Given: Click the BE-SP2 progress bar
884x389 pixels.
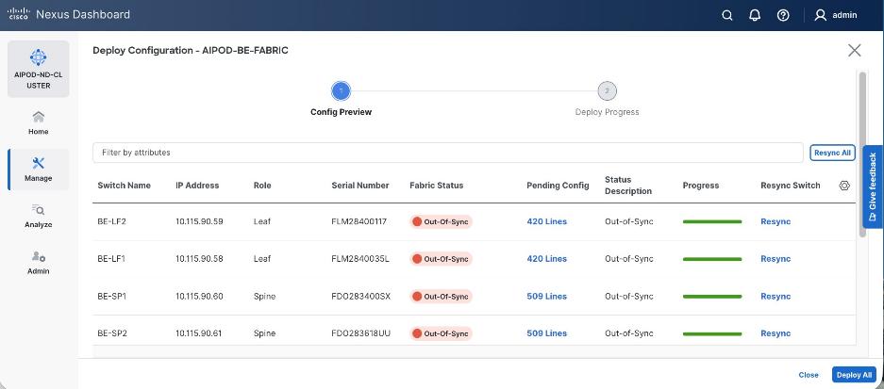Looking at the screenshot, I should pos(711,333).
